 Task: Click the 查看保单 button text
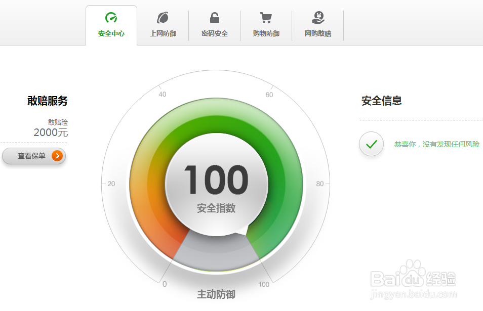pyautogui.click(x=31, y=156)
